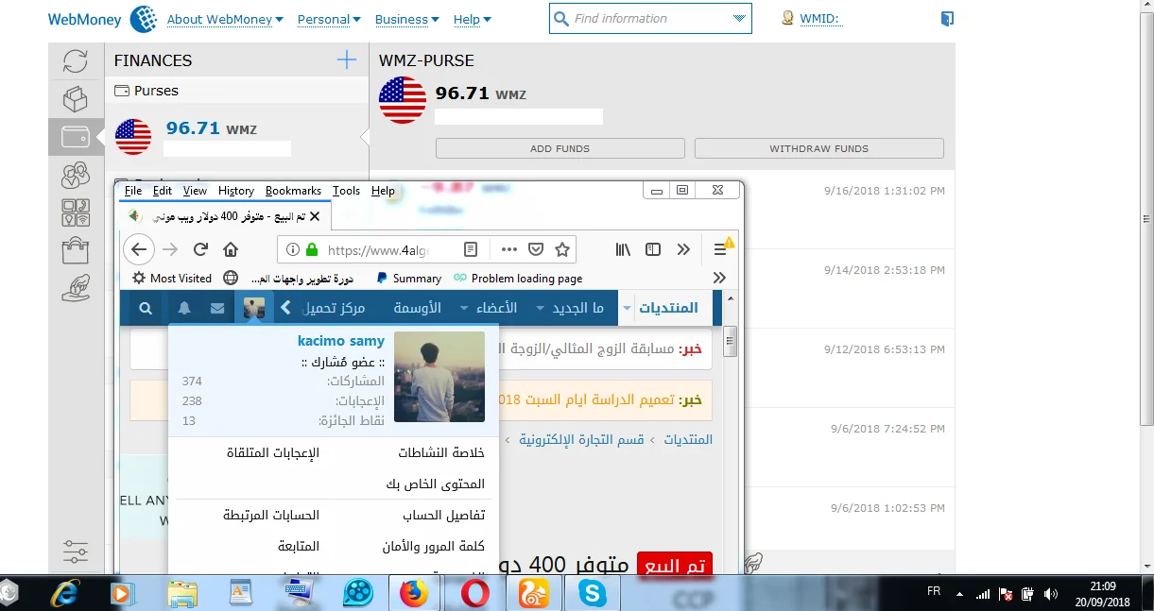
Task: Open forum notifications bell icon
Action: tap(184, 308)
